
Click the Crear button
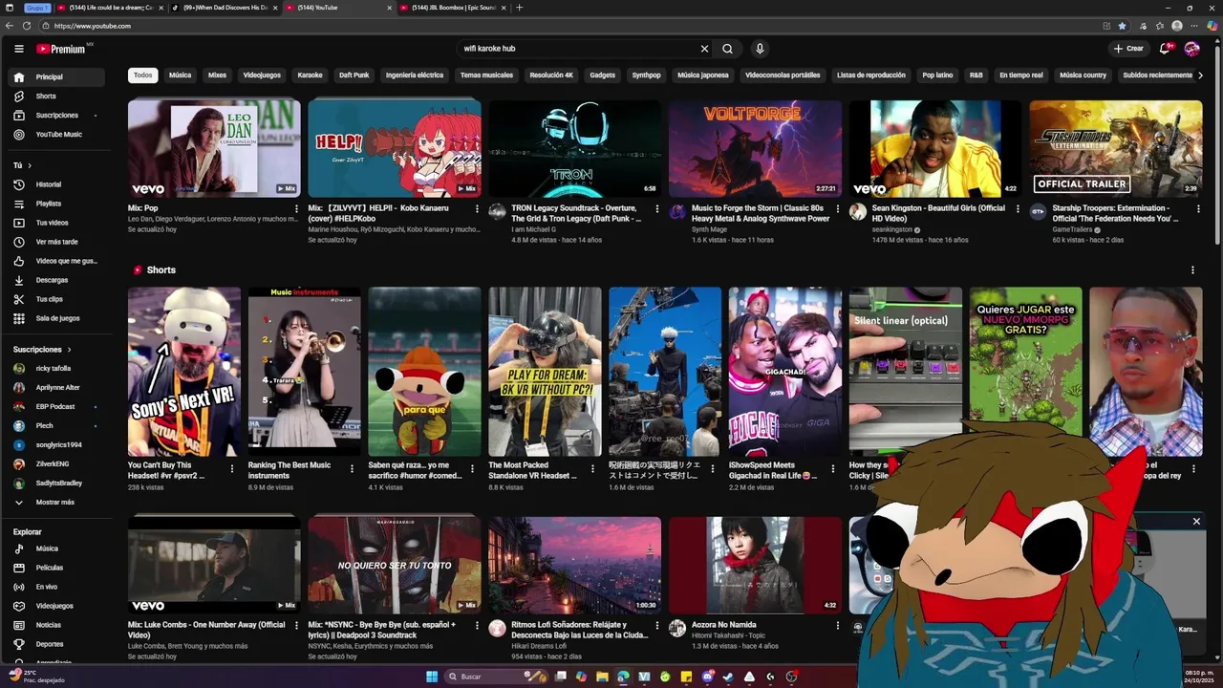(x=1127, y=49)
